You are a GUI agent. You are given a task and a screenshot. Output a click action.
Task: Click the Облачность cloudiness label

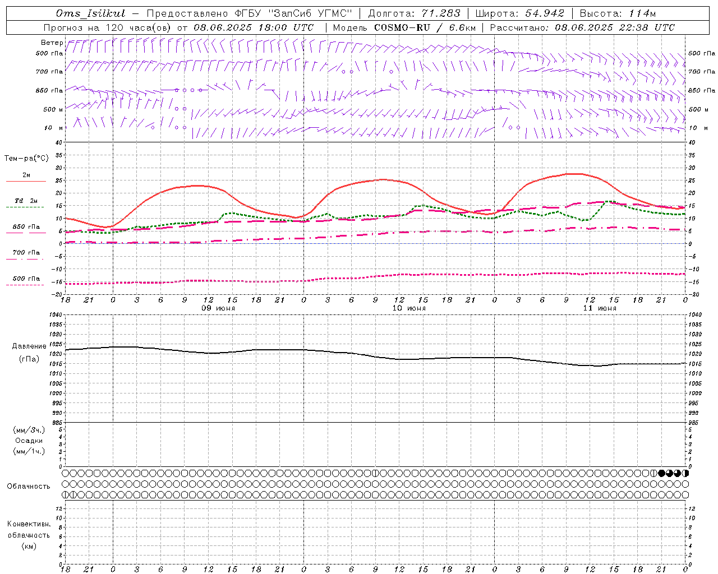(29, 487)
